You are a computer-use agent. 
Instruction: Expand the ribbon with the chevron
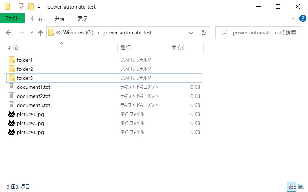point(293,18)
